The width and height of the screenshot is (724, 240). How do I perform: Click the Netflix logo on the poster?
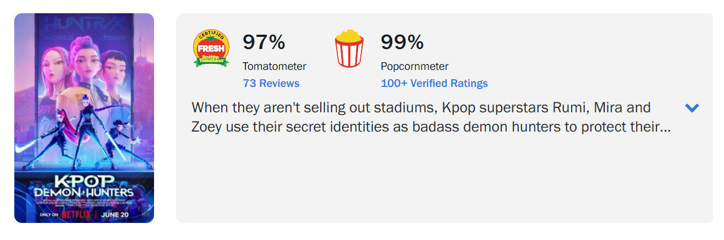click(77, 214)
